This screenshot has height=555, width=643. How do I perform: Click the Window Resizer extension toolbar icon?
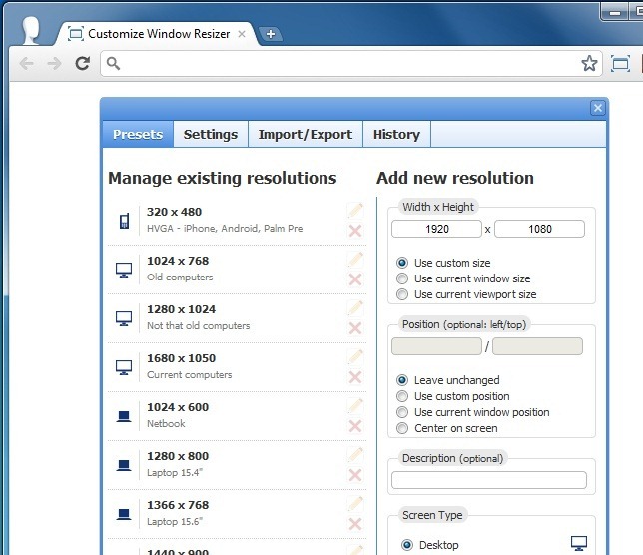tap(620, 64)
